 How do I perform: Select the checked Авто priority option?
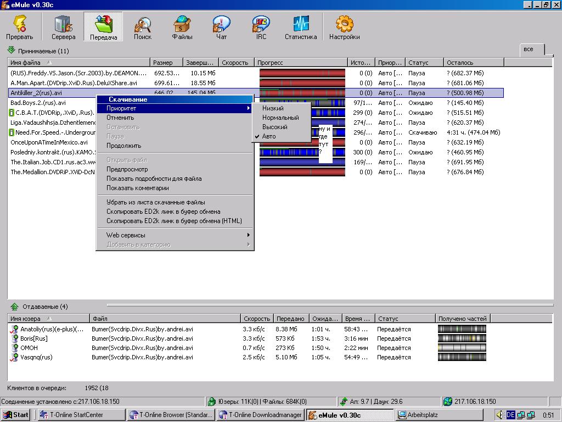pos(282,136)
